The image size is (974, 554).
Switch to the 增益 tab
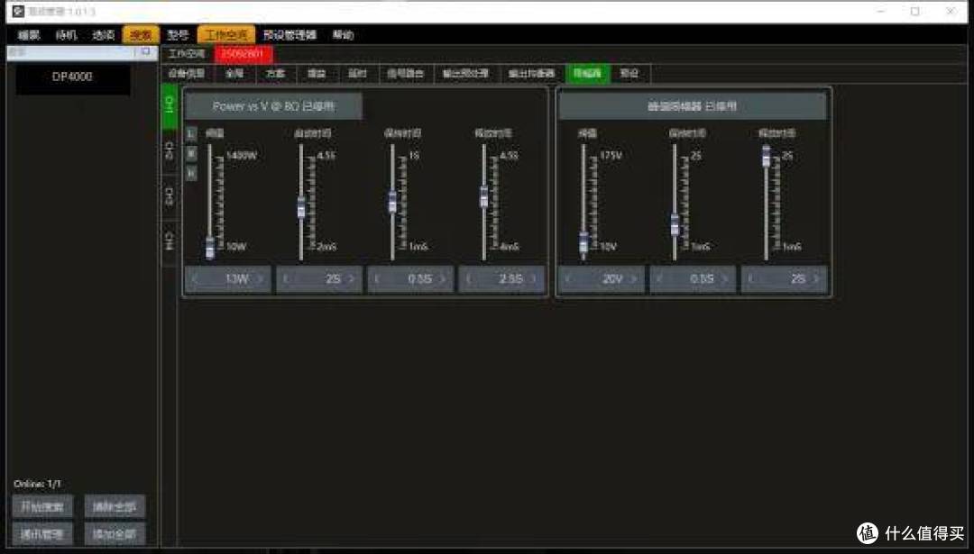click(x=317, y=73)
